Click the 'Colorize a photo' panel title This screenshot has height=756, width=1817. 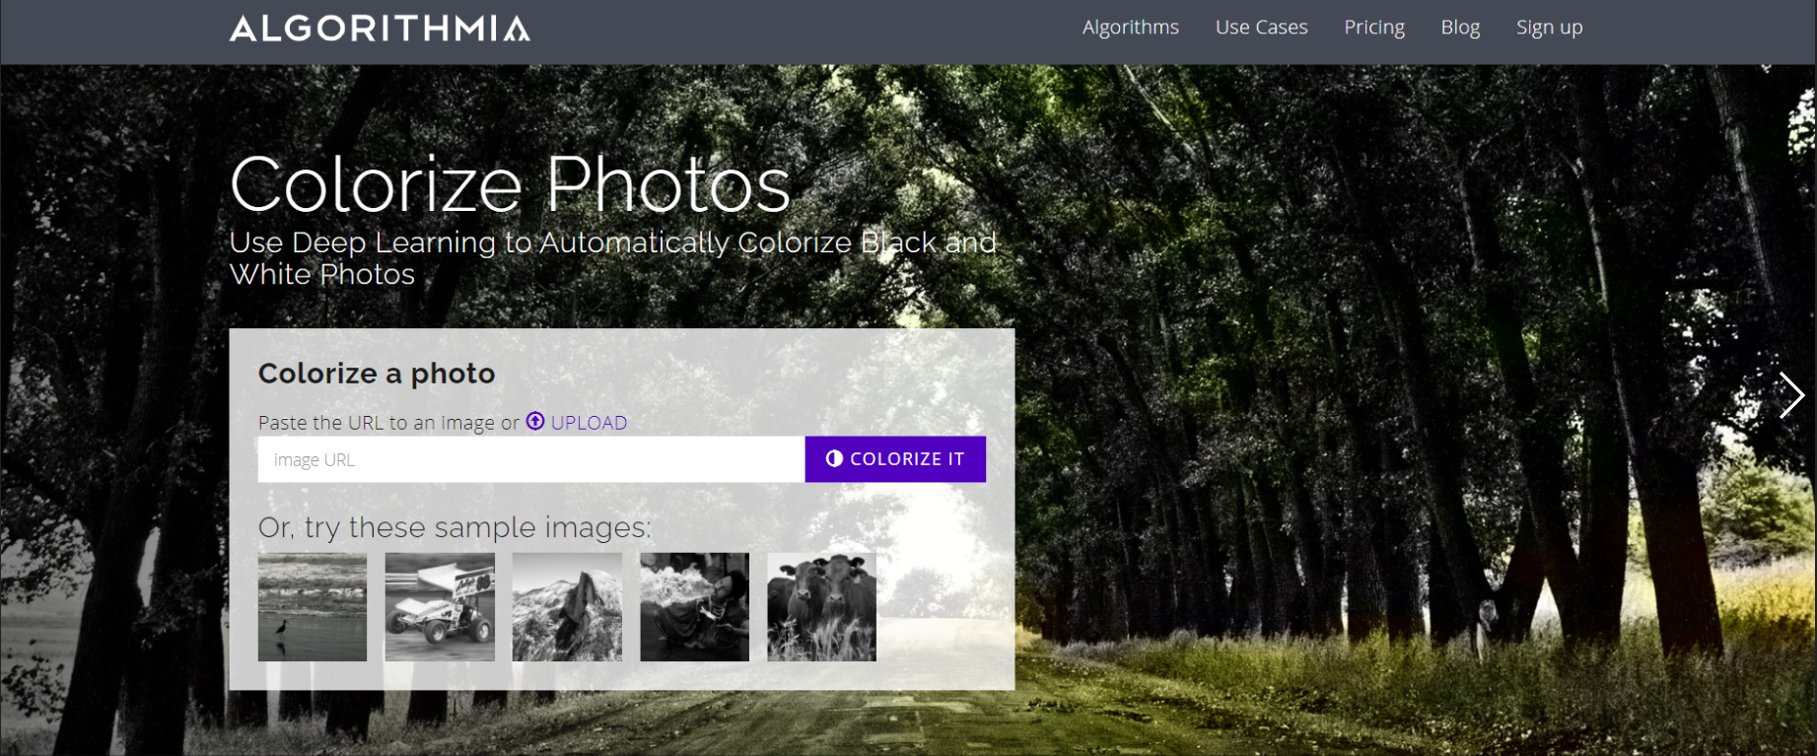tap(377, 374)
